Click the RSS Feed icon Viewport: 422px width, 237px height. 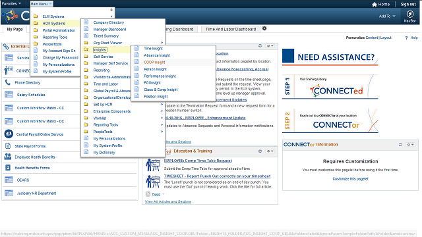(148, 194)
